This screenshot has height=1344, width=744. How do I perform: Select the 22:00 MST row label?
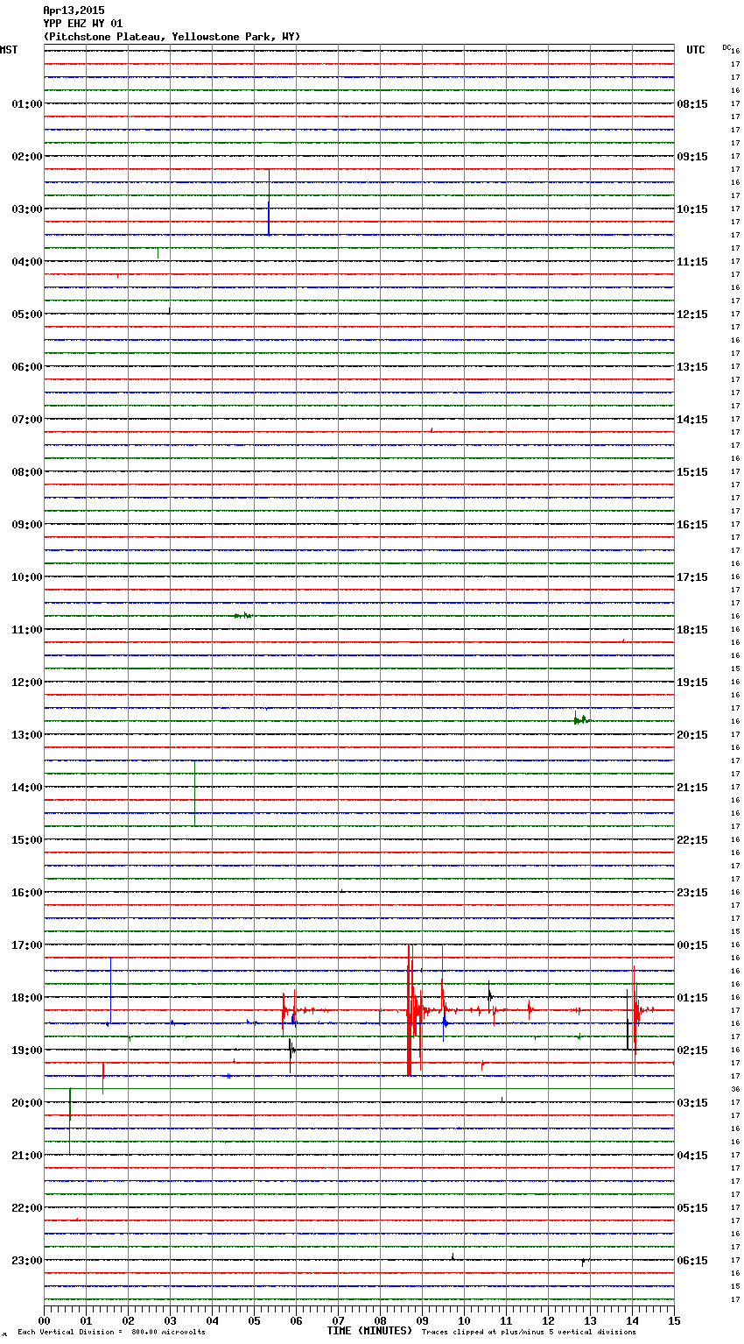[x=27, y=1208]
